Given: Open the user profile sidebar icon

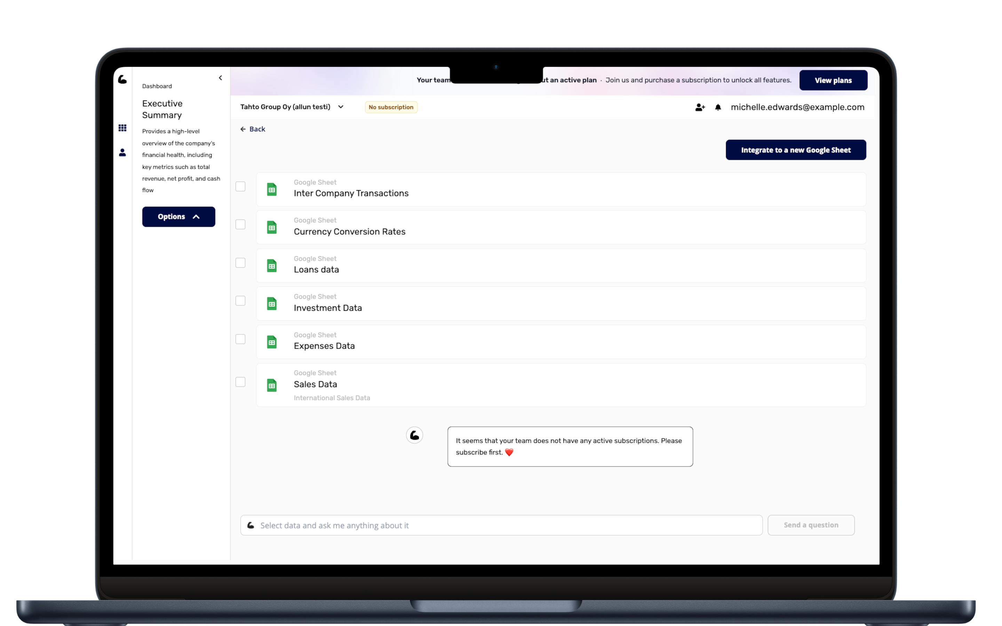Looking at the screenshot, I should 122,152.
